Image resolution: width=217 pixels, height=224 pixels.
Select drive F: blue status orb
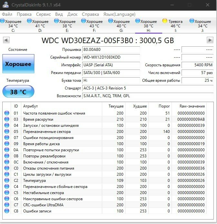84,21
